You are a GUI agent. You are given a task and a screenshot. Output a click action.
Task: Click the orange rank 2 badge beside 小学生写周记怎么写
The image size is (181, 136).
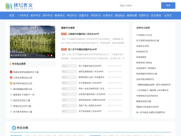[11, 78]
